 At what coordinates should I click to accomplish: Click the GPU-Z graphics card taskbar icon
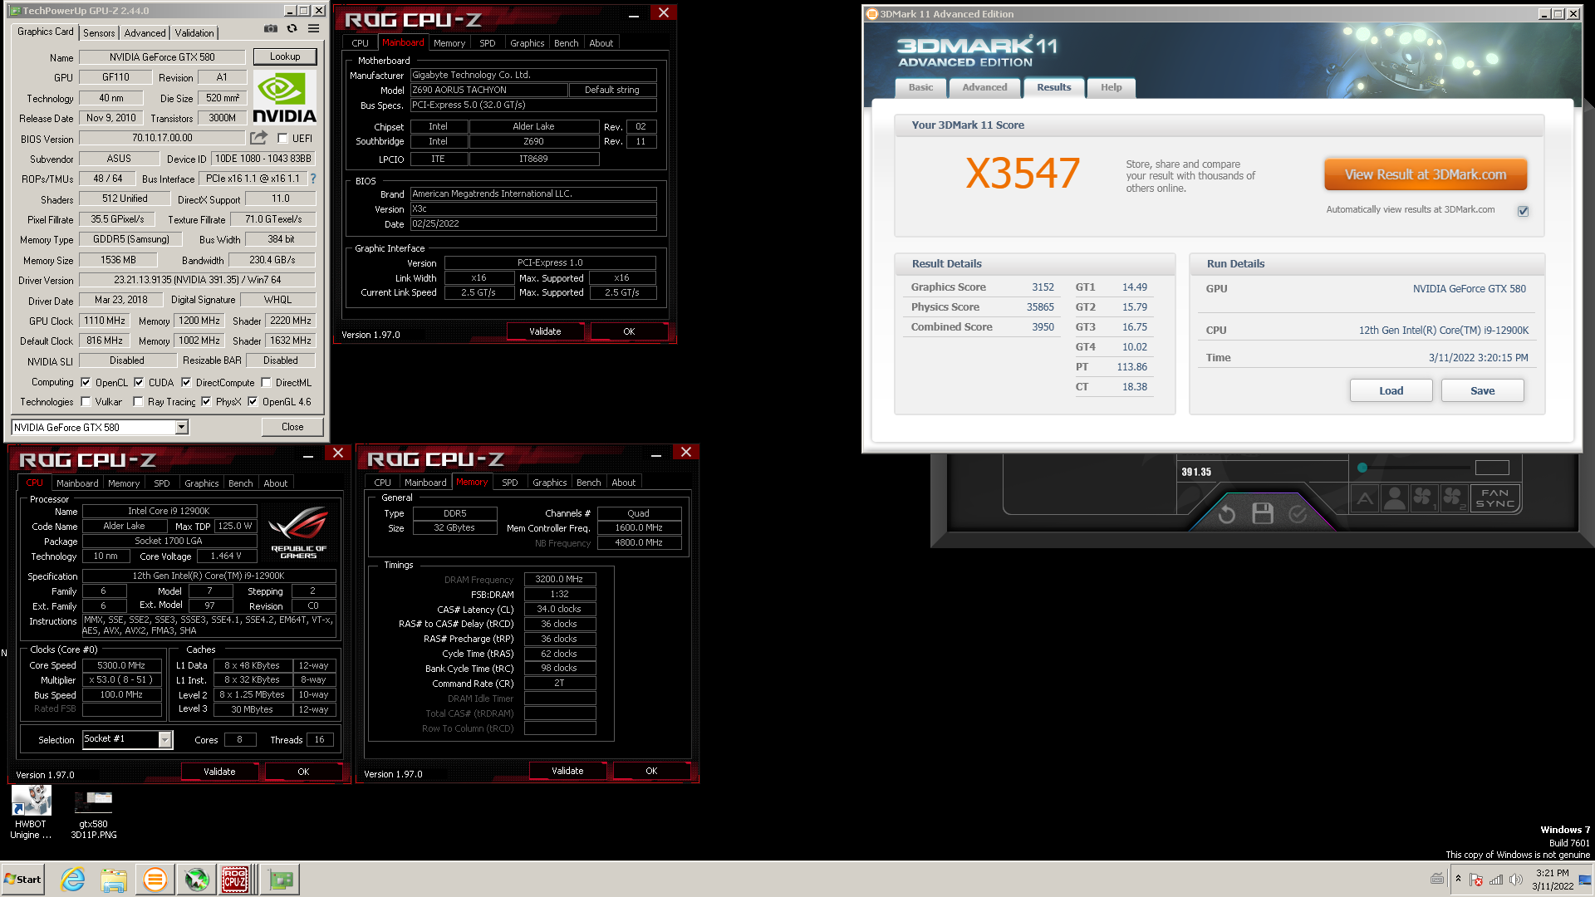pyautogui.click(x=281, y=880)
